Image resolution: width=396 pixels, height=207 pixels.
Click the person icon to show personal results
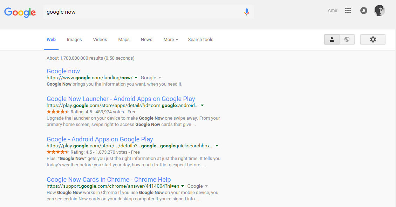332,39
